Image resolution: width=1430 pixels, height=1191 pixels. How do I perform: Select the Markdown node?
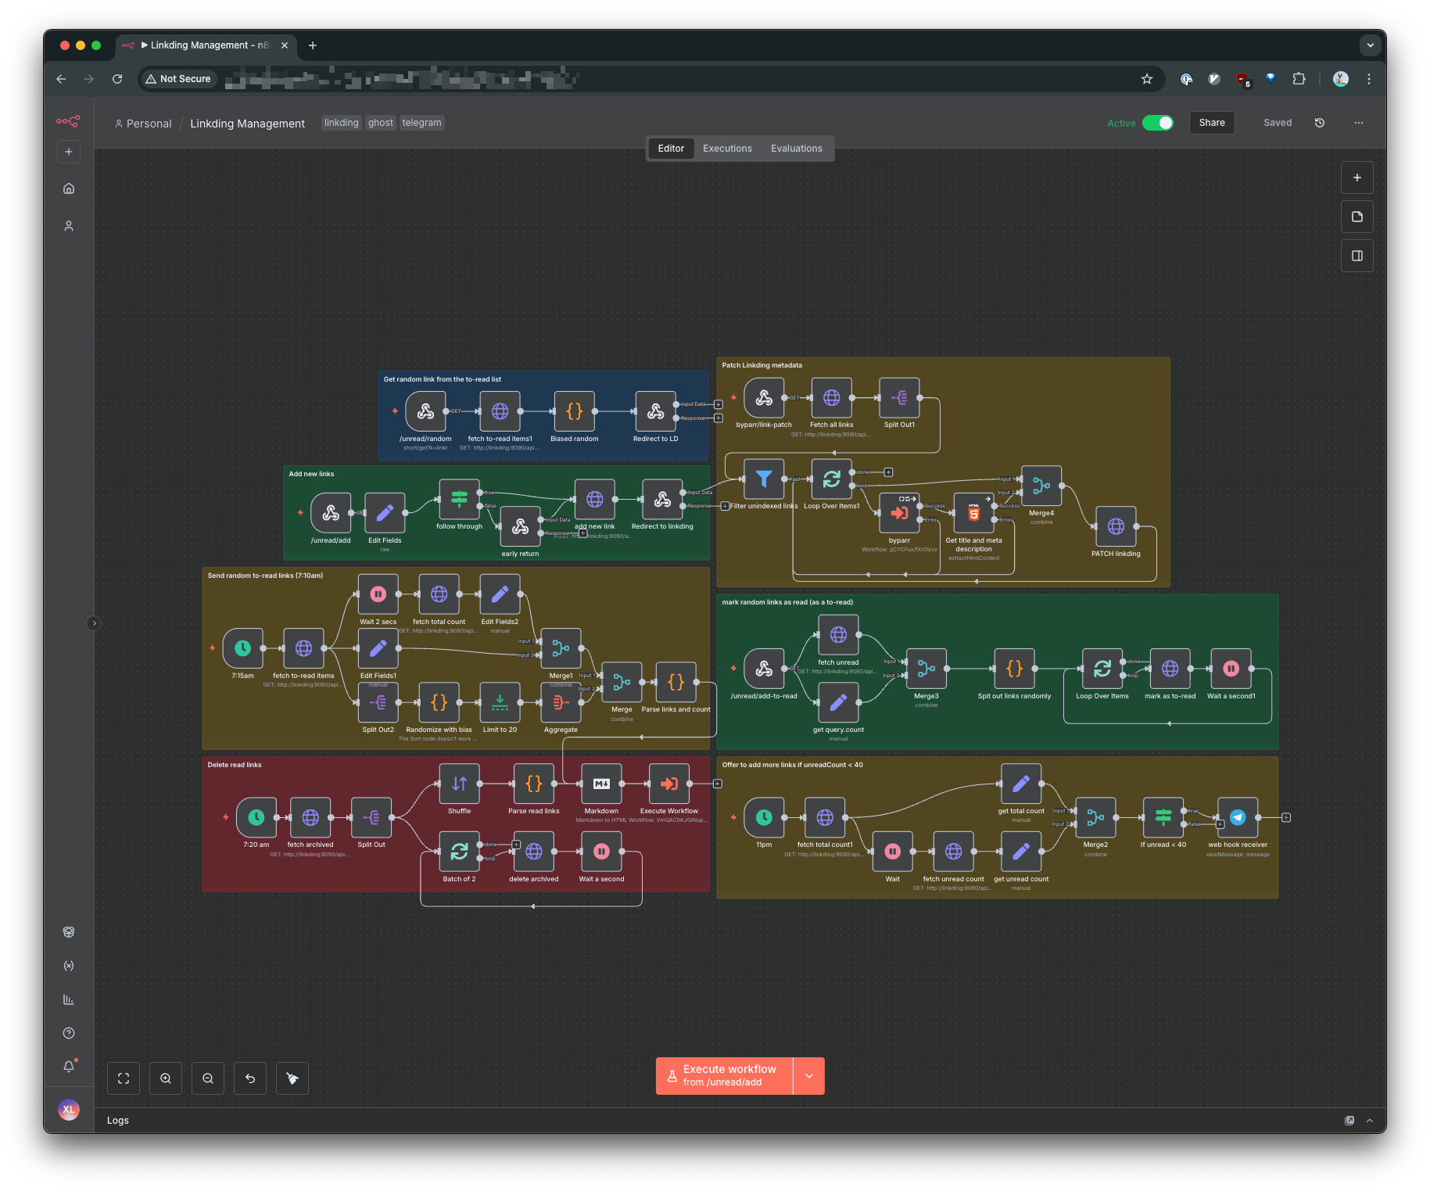[601, 784]
